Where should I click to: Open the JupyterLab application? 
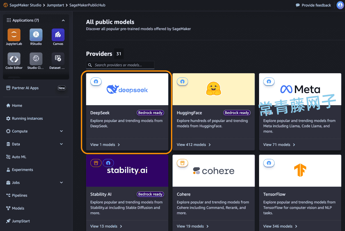(x=14, y=35)
